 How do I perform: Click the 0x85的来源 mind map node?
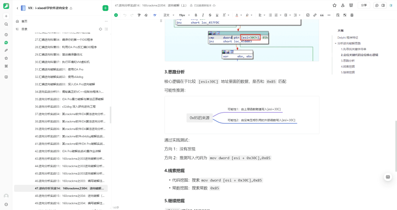click(x=199, y=117)
